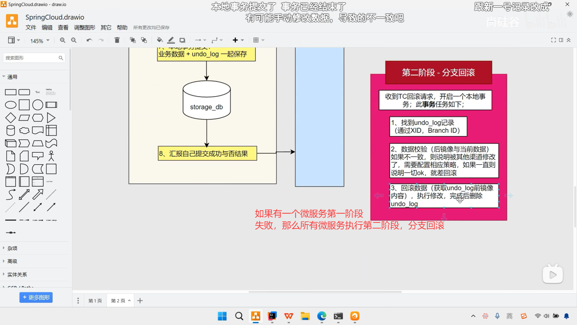The width and height of the screenshot is (577, 325).
Task: Add a new page with plus button
Action: (x=140, y=301)
